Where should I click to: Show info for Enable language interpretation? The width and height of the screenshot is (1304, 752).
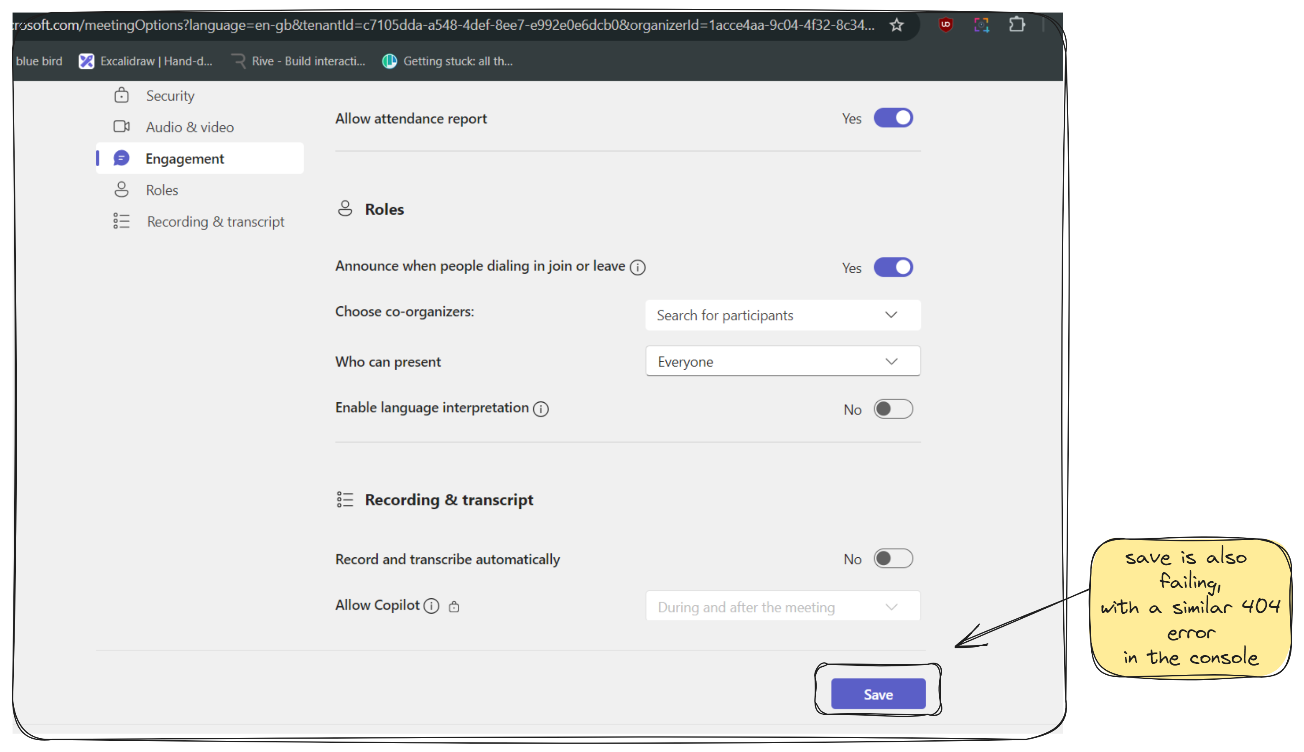click(540, 409)
